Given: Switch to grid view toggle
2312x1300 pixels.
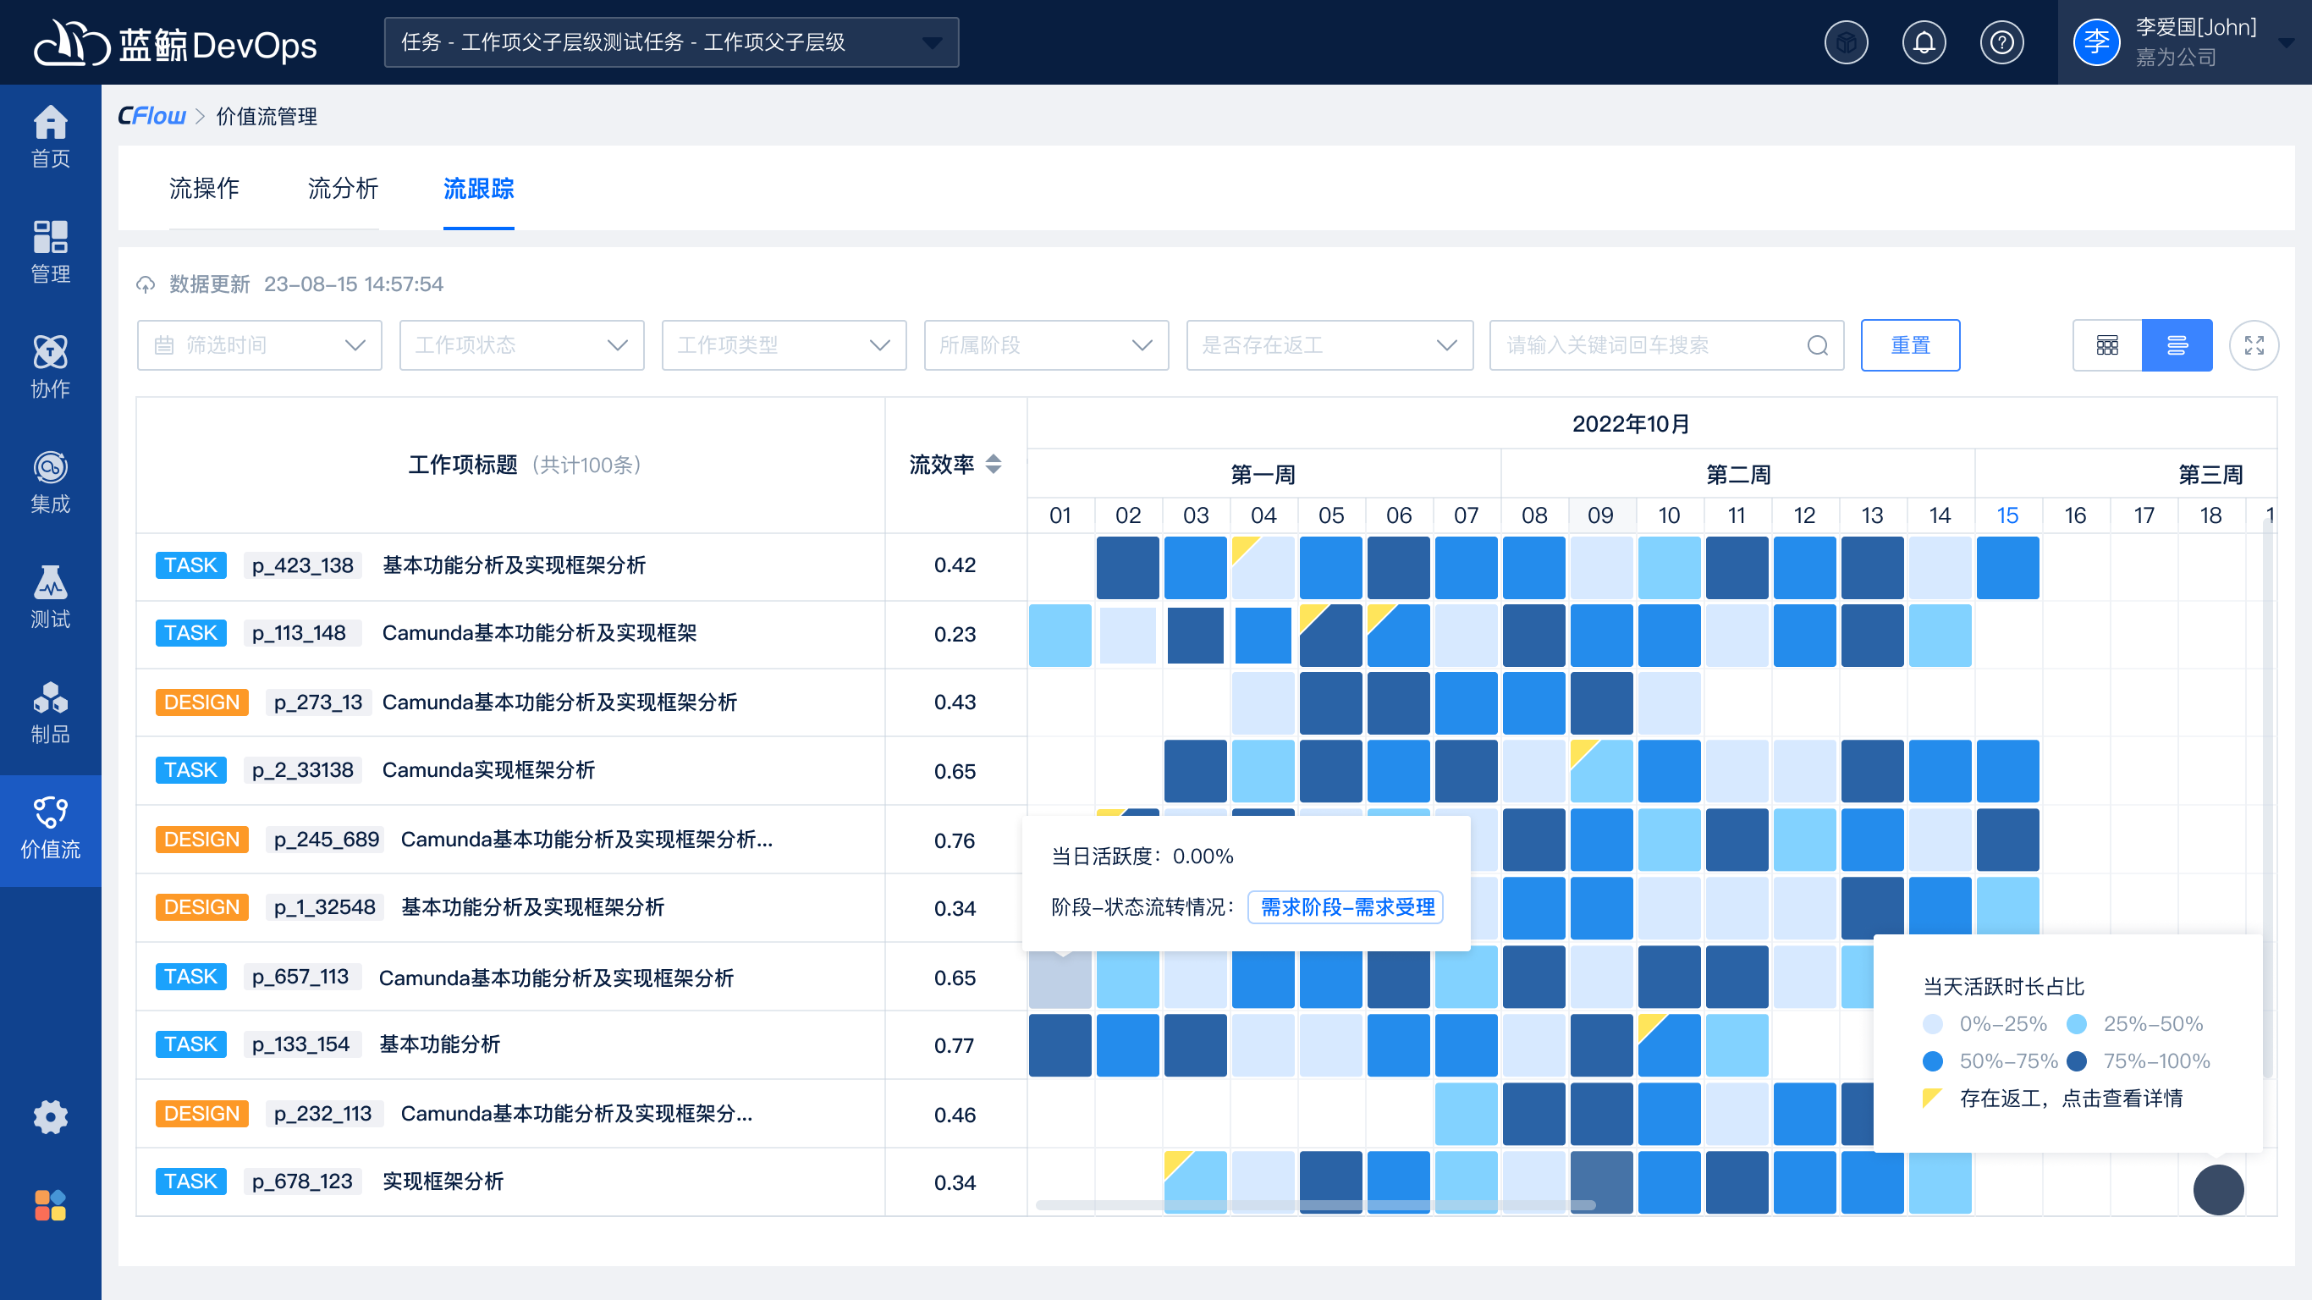Looking at the screenshot, I should pos(2106,344).
